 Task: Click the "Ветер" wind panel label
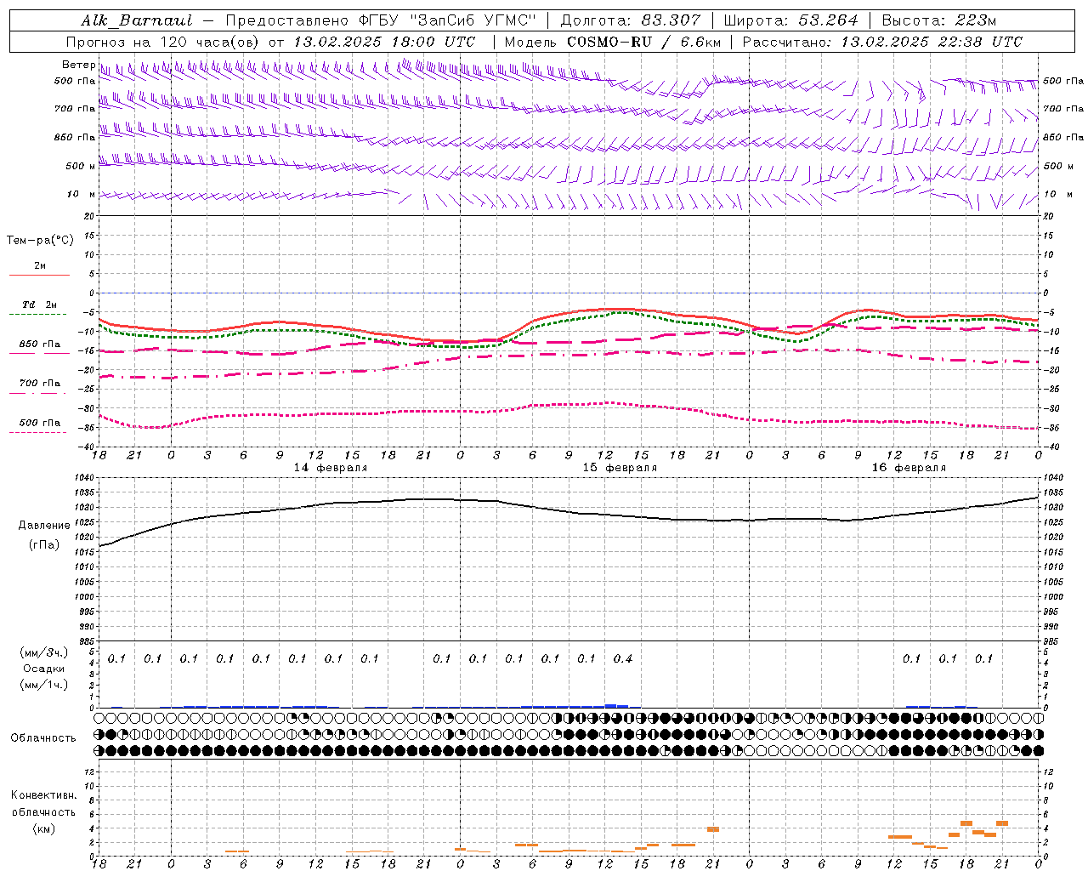tap(78, 65)
